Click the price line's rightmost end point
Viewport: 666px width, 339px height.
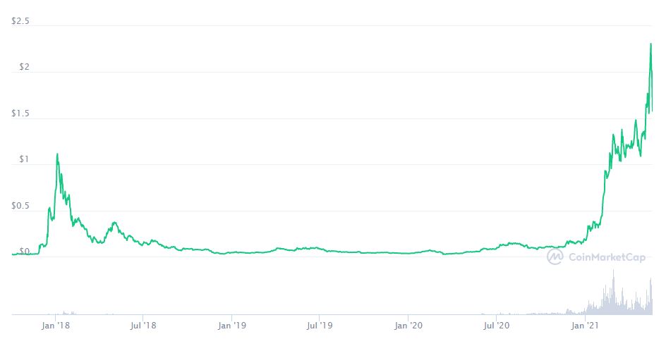click(x=653, y=111)
